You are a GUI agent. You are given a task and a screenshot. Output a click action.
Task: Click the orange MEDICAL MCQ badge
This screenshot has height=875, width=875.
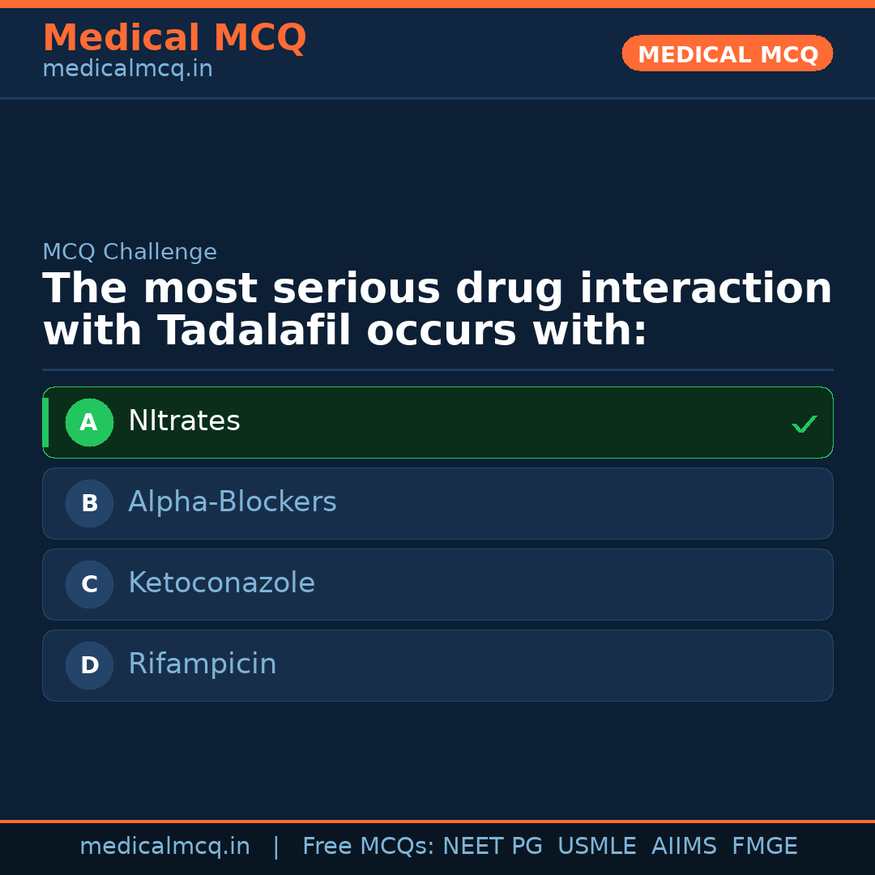(727, 54)
